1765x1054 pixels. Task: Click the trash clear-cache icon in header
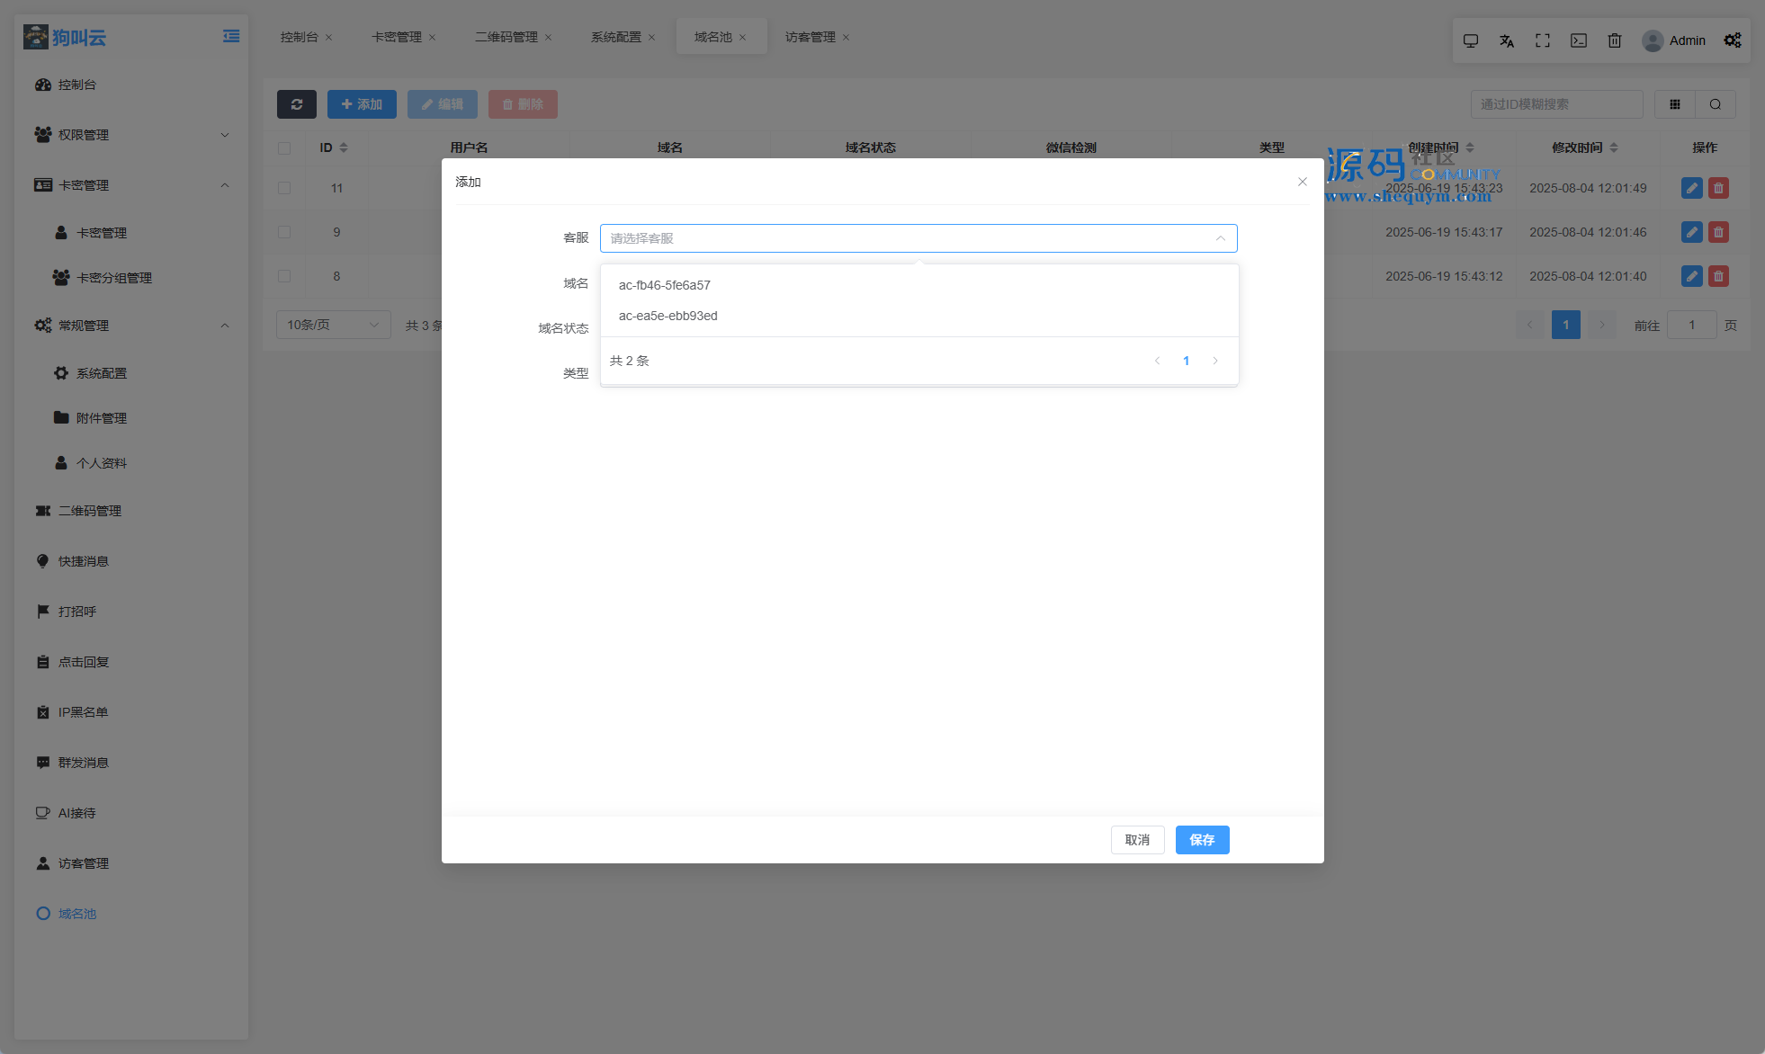(x=1615, y=40)
